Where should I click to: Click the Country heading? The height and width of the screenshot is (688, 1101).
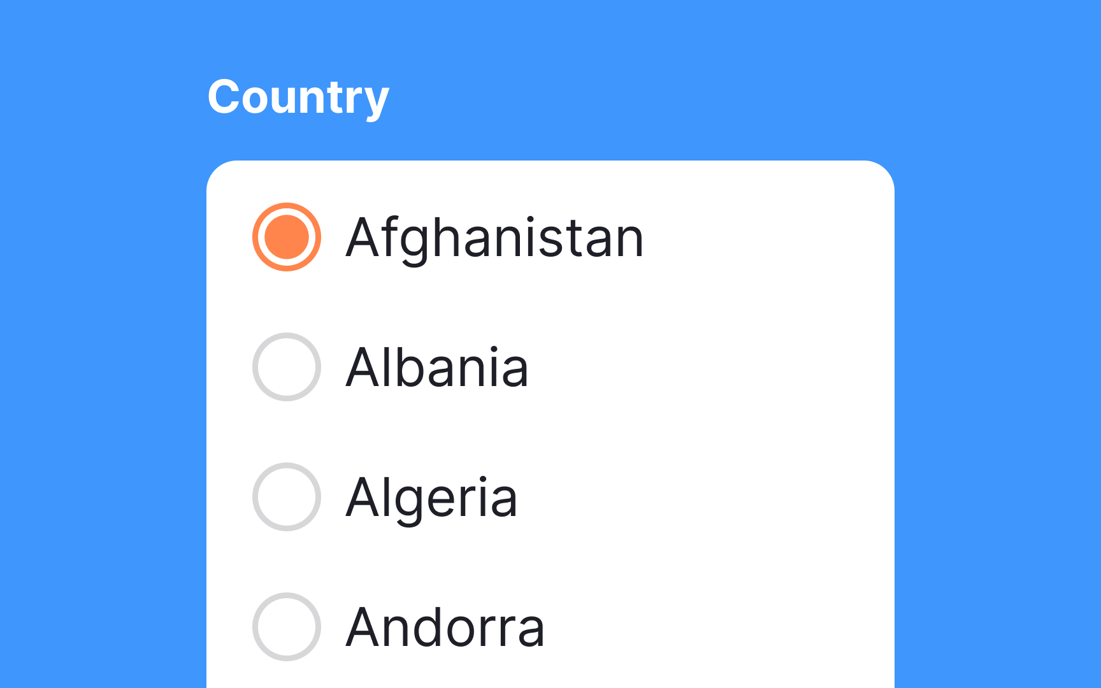[x=299, y=97]
